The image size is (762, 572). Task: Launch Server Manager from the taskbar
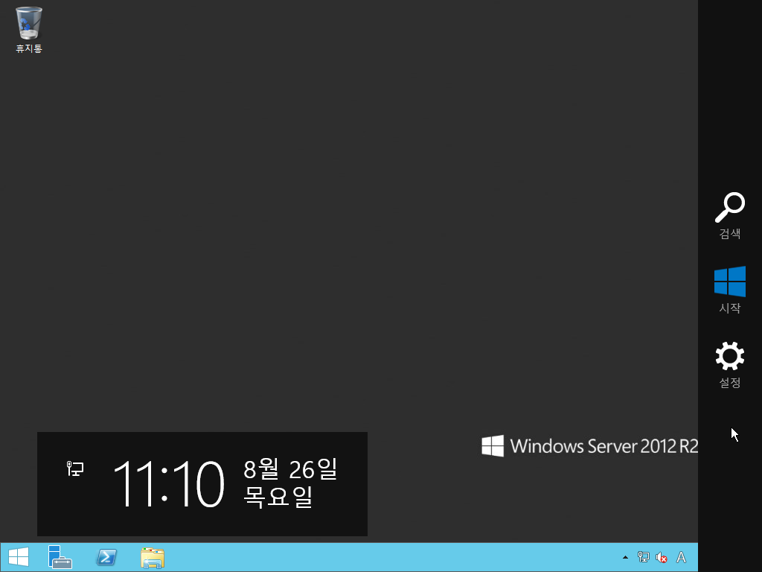pos(60,557)
